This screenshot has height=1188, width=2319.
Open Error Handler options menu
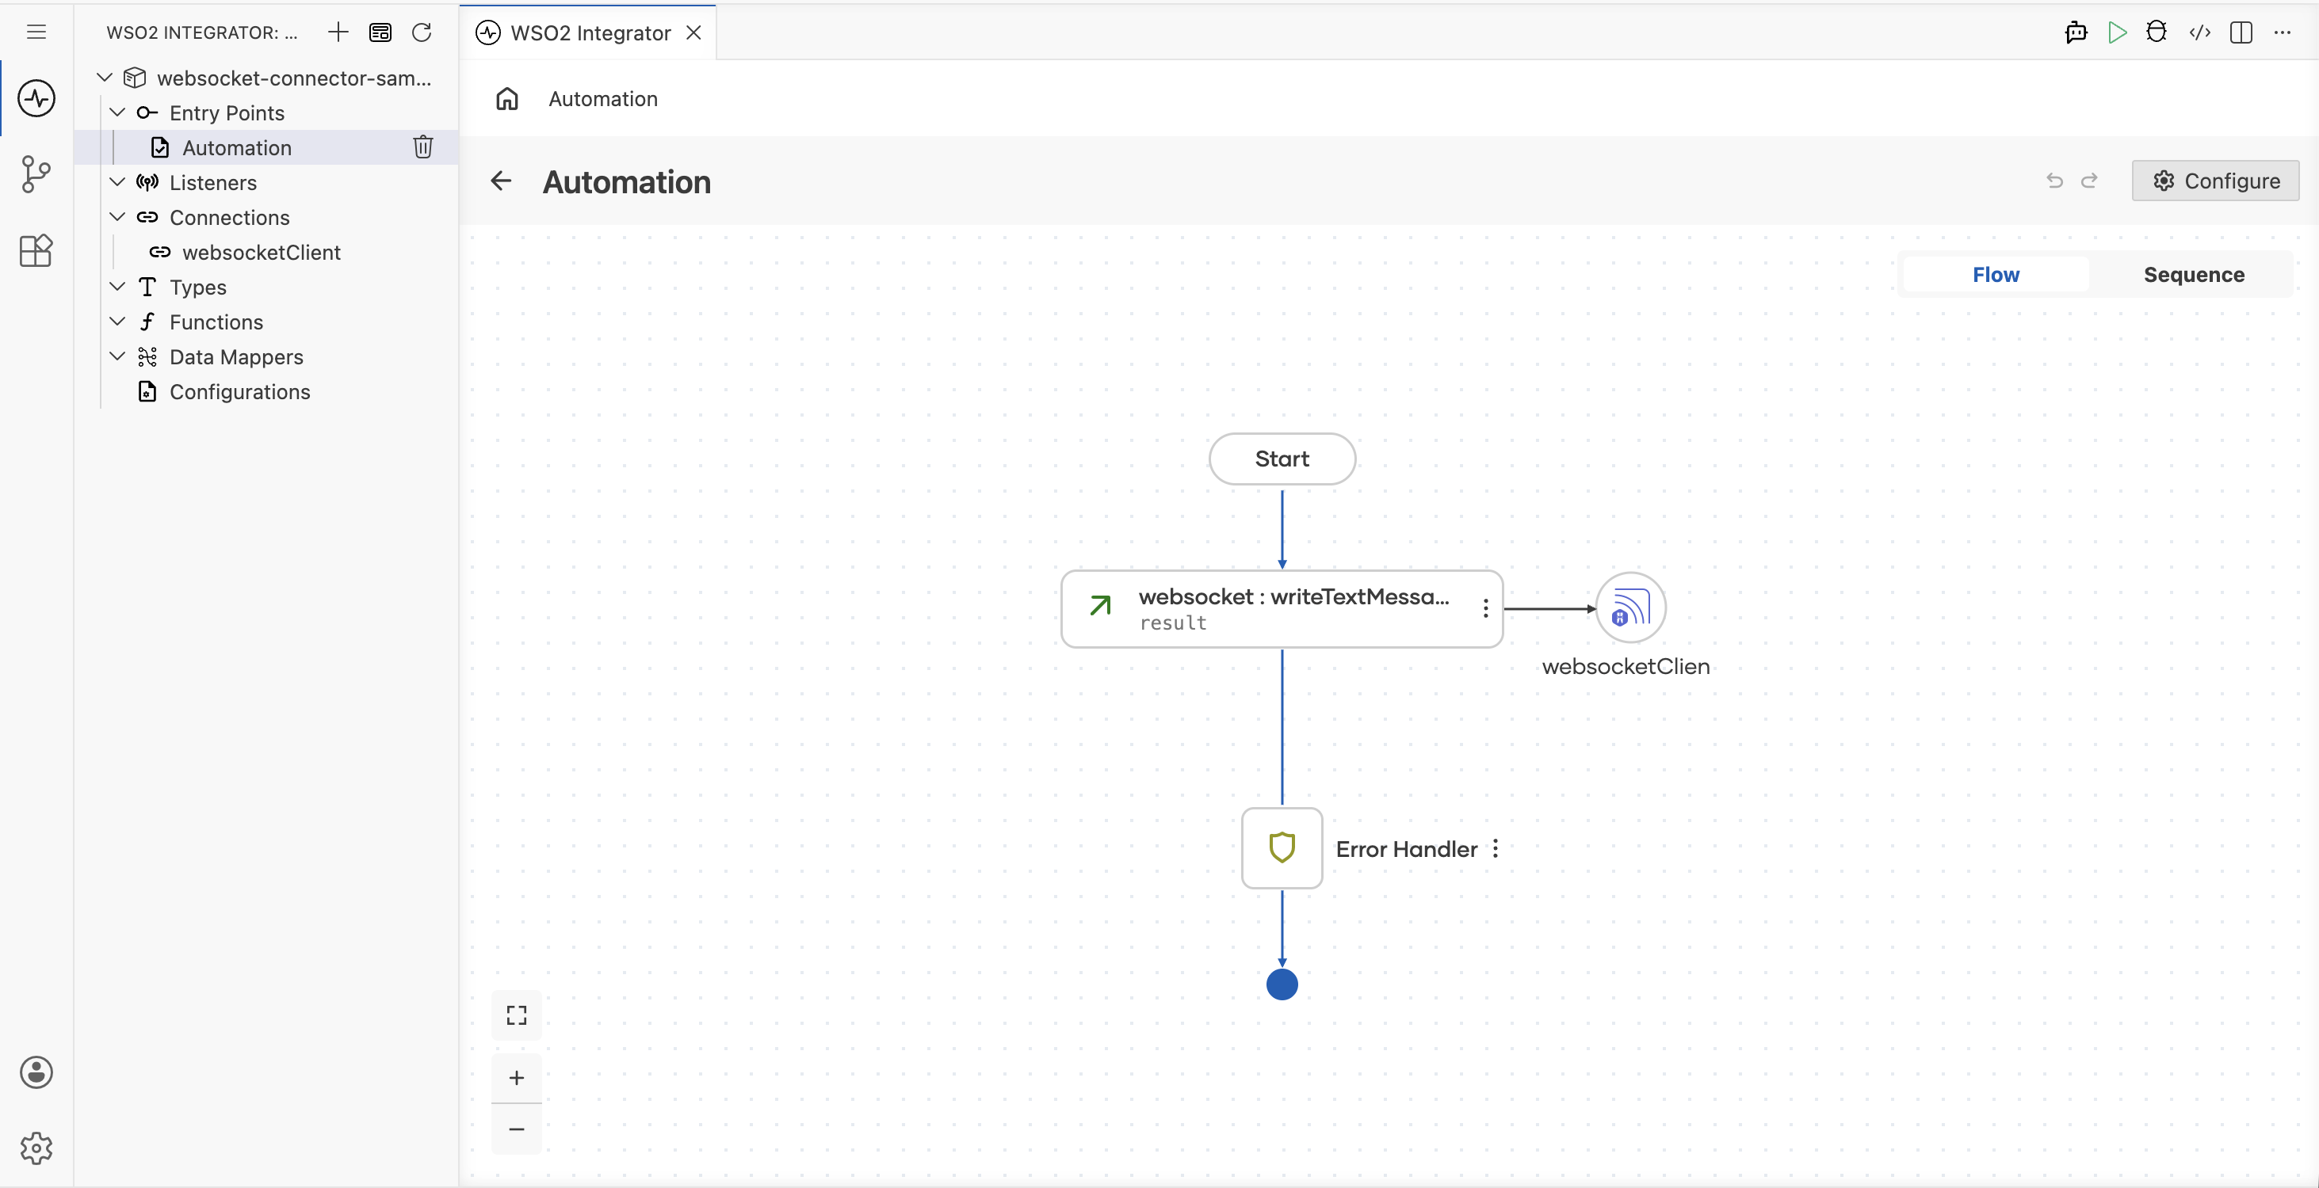1496,848
